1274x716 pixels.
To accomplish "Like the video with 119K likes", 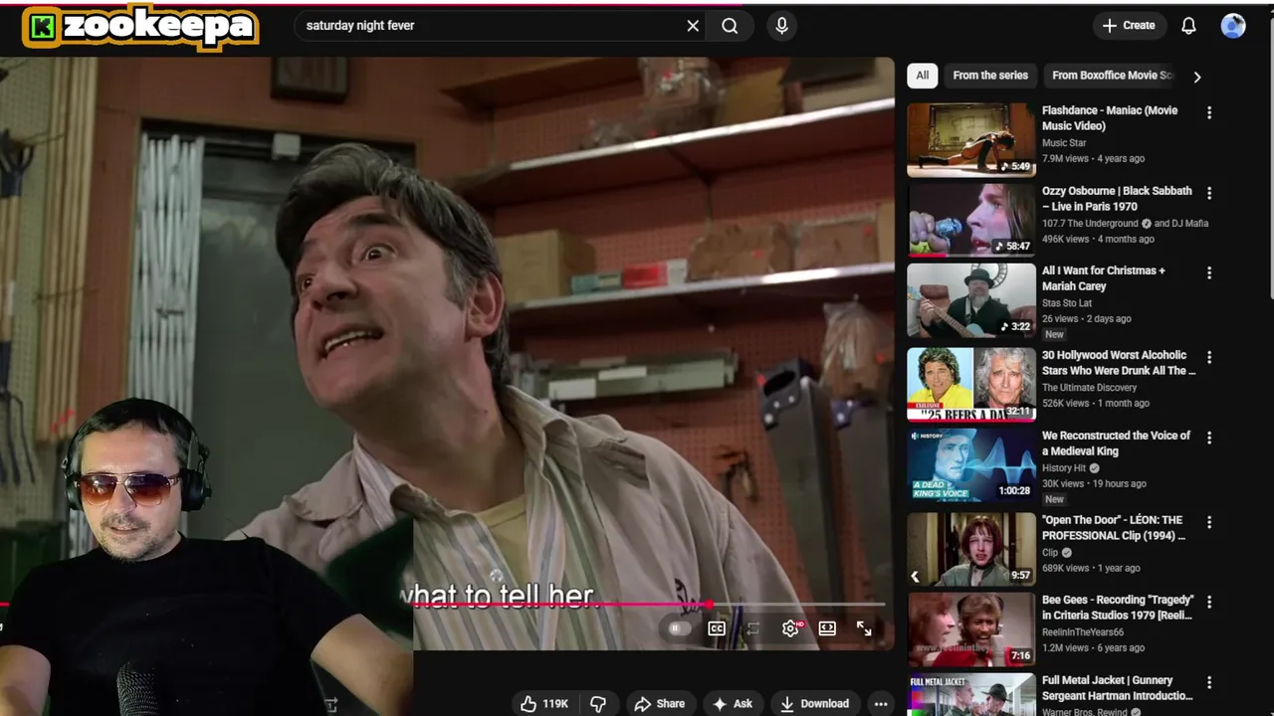I will (x=544, y=703).
